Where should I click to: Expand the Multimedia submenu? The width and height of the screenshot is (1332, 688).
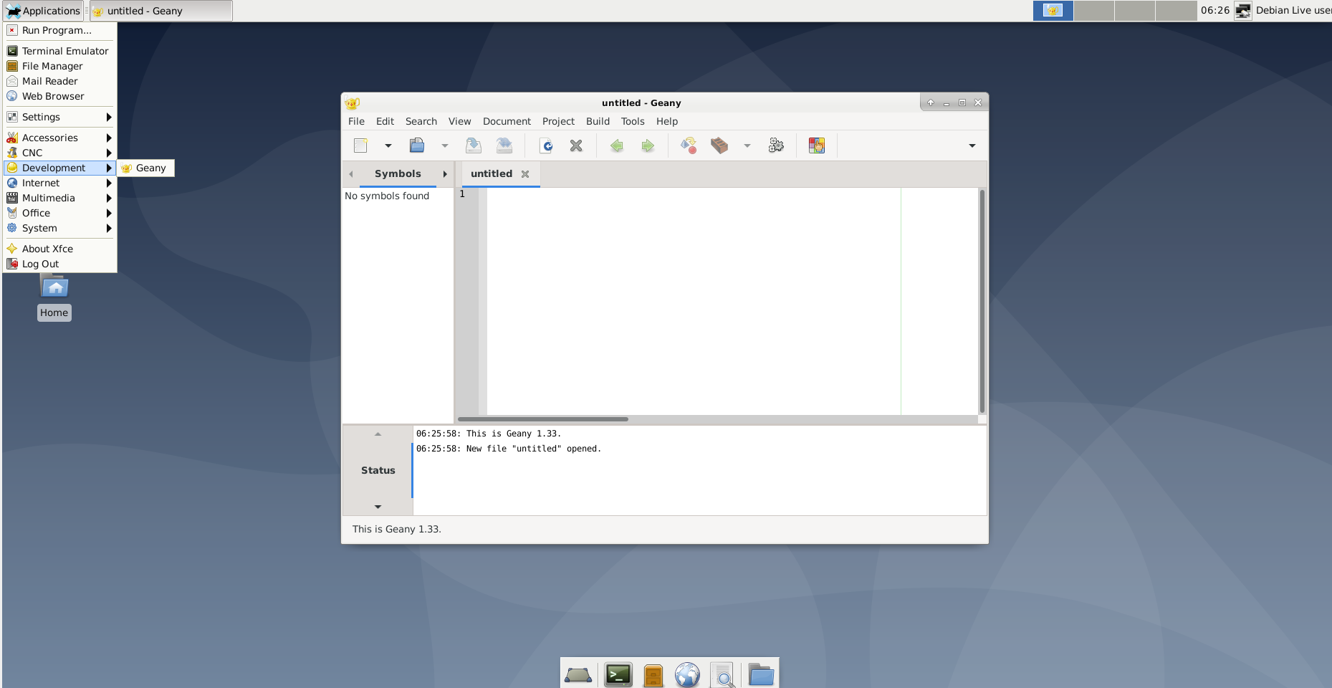click(x=60, y=198)
